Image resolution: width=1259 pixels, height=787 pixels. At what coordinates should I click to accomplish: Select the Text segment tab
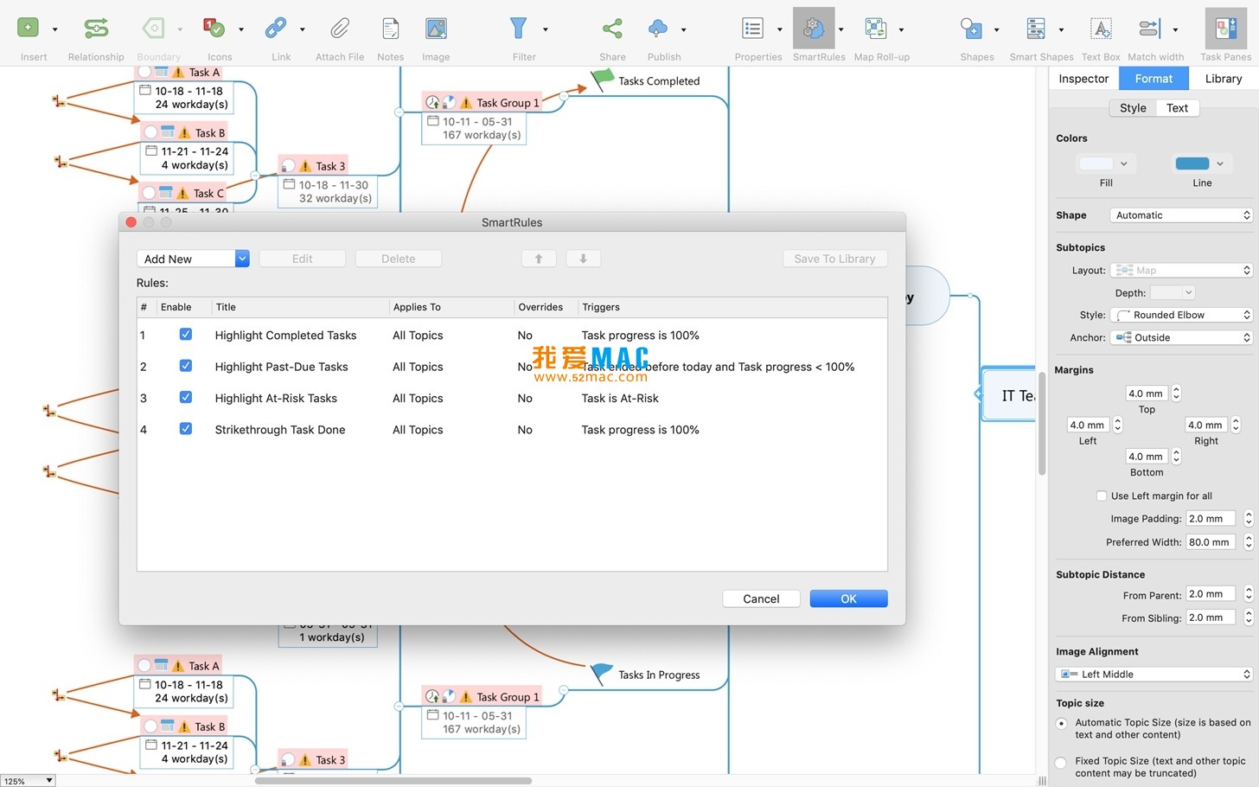(x=1177, y=108)
